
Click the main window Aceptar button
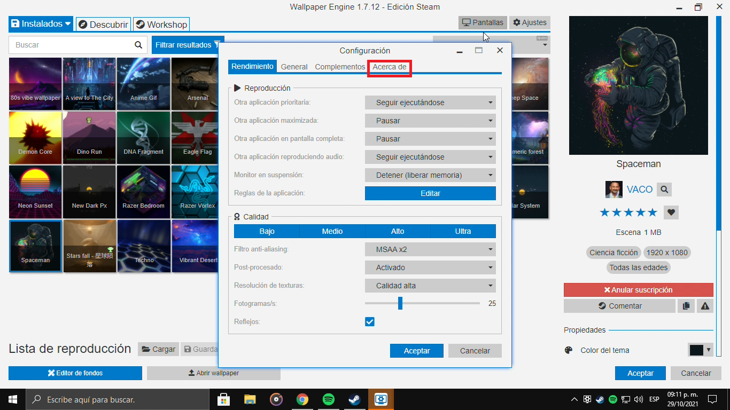click(640, 373)
